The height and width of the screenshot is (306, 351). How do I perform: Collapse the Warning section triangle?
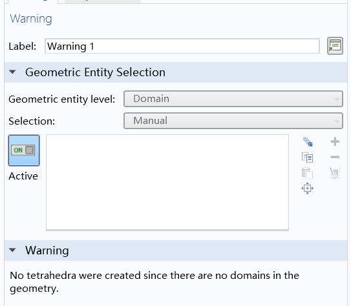[x=12, y=250]
